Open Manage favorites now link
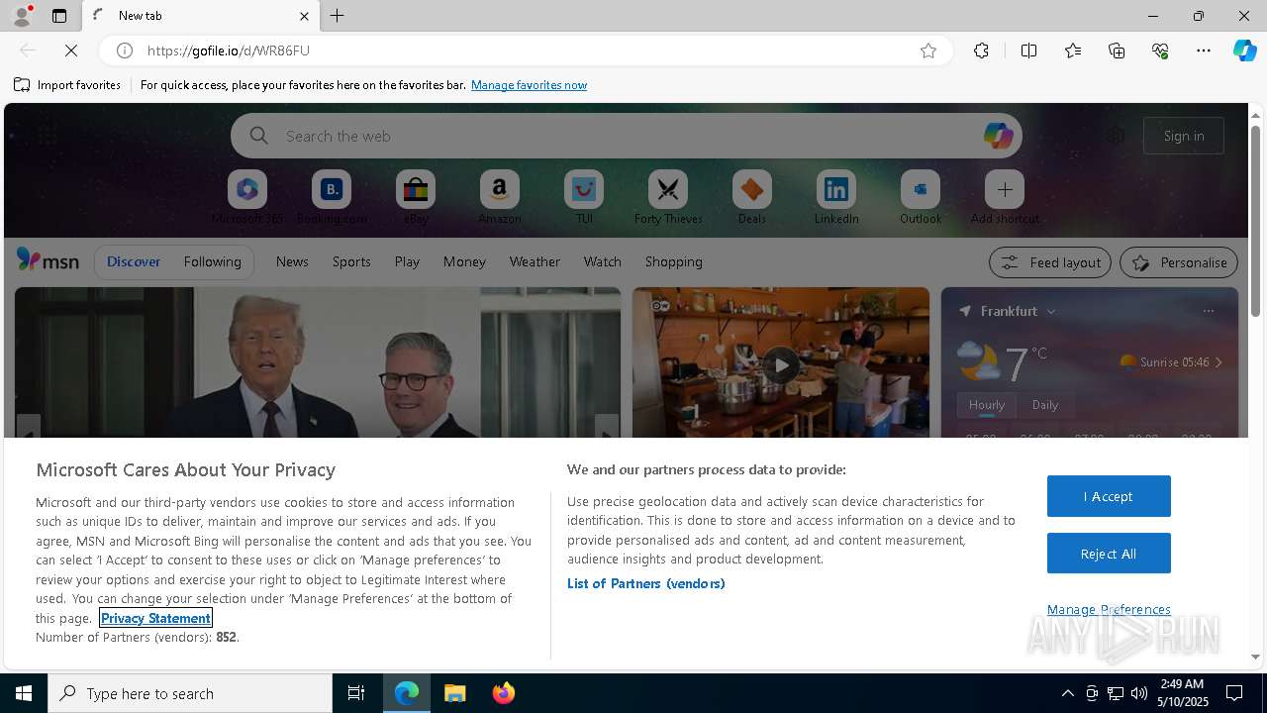Image resolution: width=1267 pixels, height=713 pixels. pos(529,85)
